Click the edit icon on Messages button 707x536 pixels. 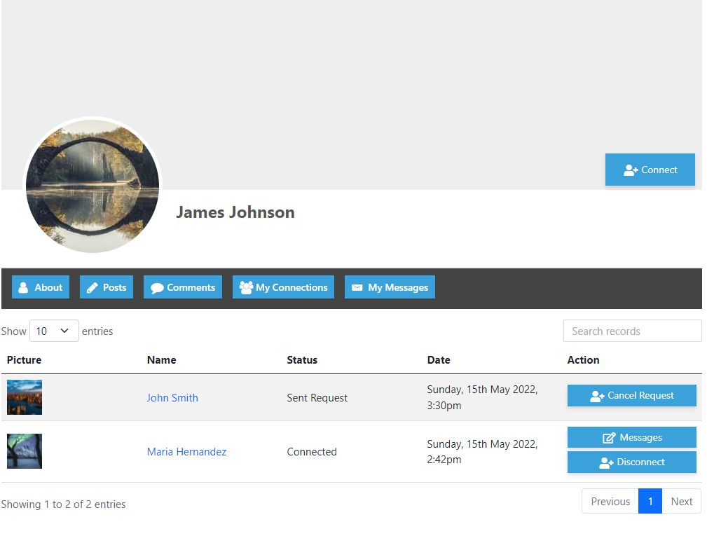click(609, 438)
